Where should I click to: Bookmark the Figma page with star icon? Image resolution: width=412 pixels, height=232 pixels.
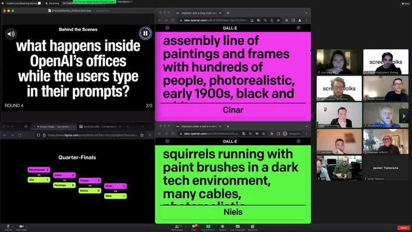pyautogui.click(x=142, y=135)
